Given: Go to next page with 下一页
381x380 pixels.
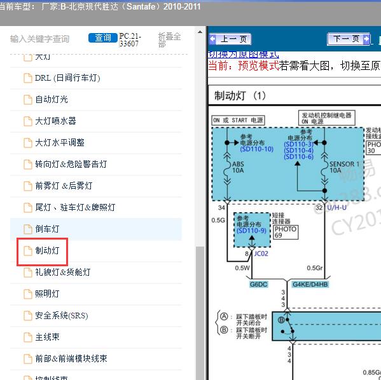Looking at the screenshot, I should [x=349, y=39].
